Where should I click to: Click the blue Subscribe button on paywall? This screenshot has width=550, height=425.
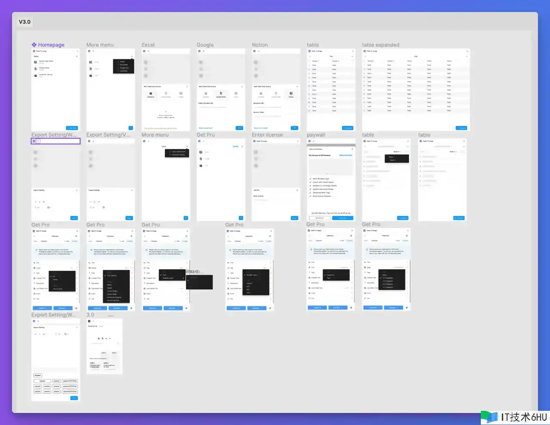[x=342, y=218]
